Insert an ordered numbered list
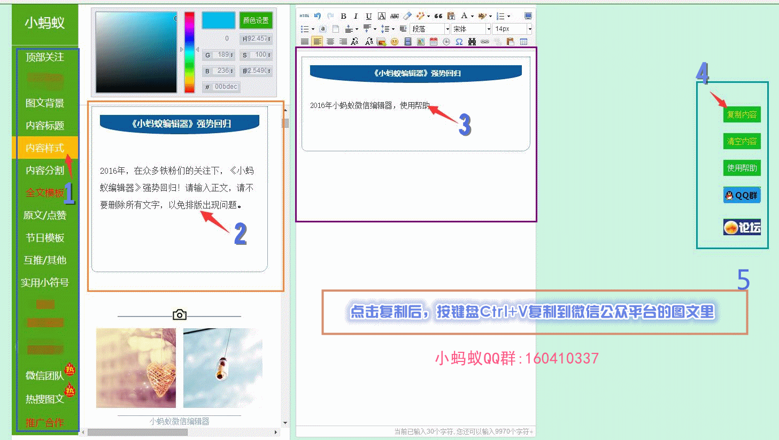 click(500, 16)
